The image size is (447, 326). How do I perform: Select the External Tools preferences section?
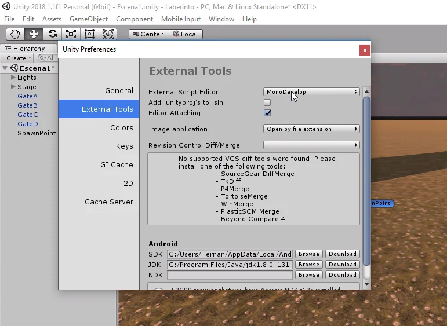(x=99, y=109)
